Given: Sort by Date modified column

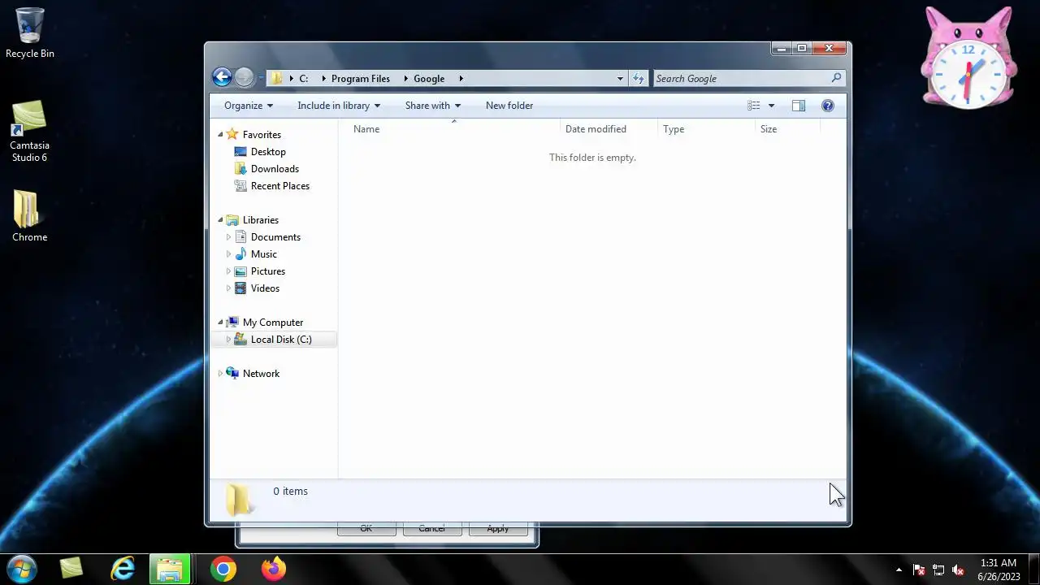Looking at the screenshot, I should (609, 129).
